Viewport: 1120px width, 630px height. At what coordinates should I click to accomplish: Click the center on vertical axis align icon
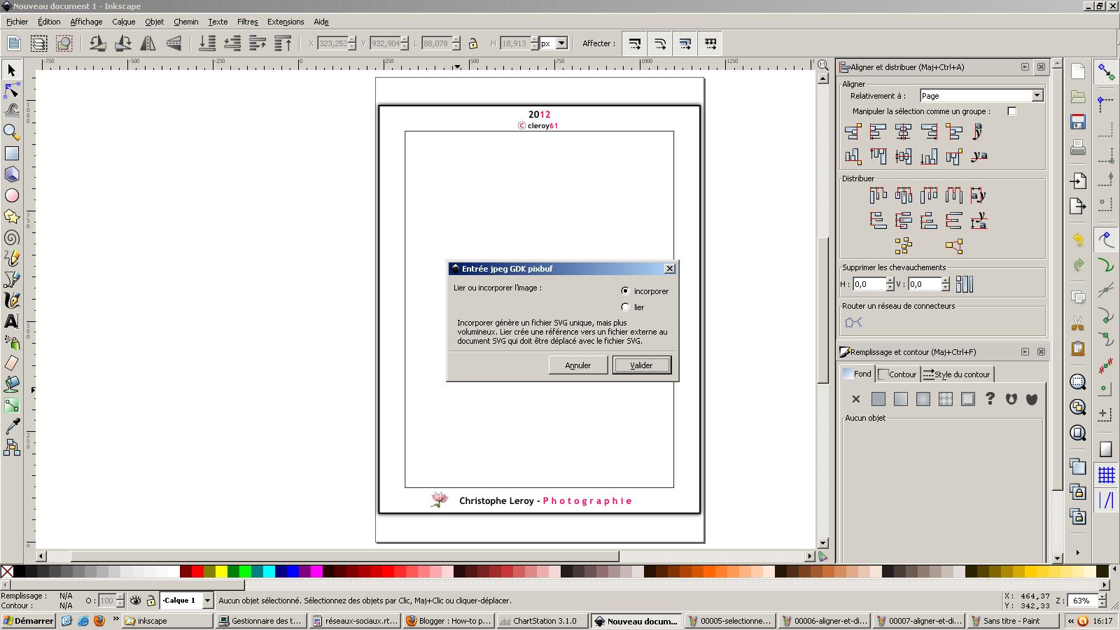(x=904, y=132)
